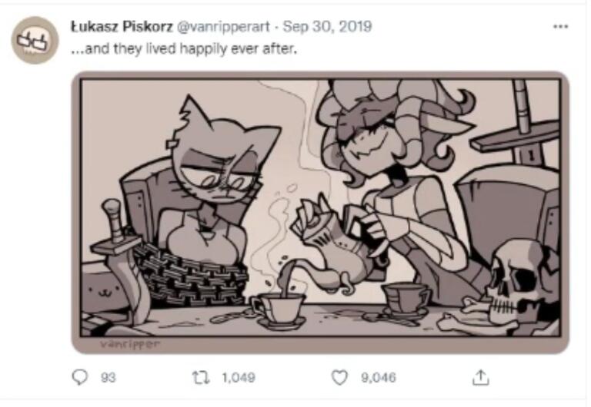This screenshot has height=407, width=591.
Task: Click the profile avatar with glasses
Action: click(x=34, y=41)
